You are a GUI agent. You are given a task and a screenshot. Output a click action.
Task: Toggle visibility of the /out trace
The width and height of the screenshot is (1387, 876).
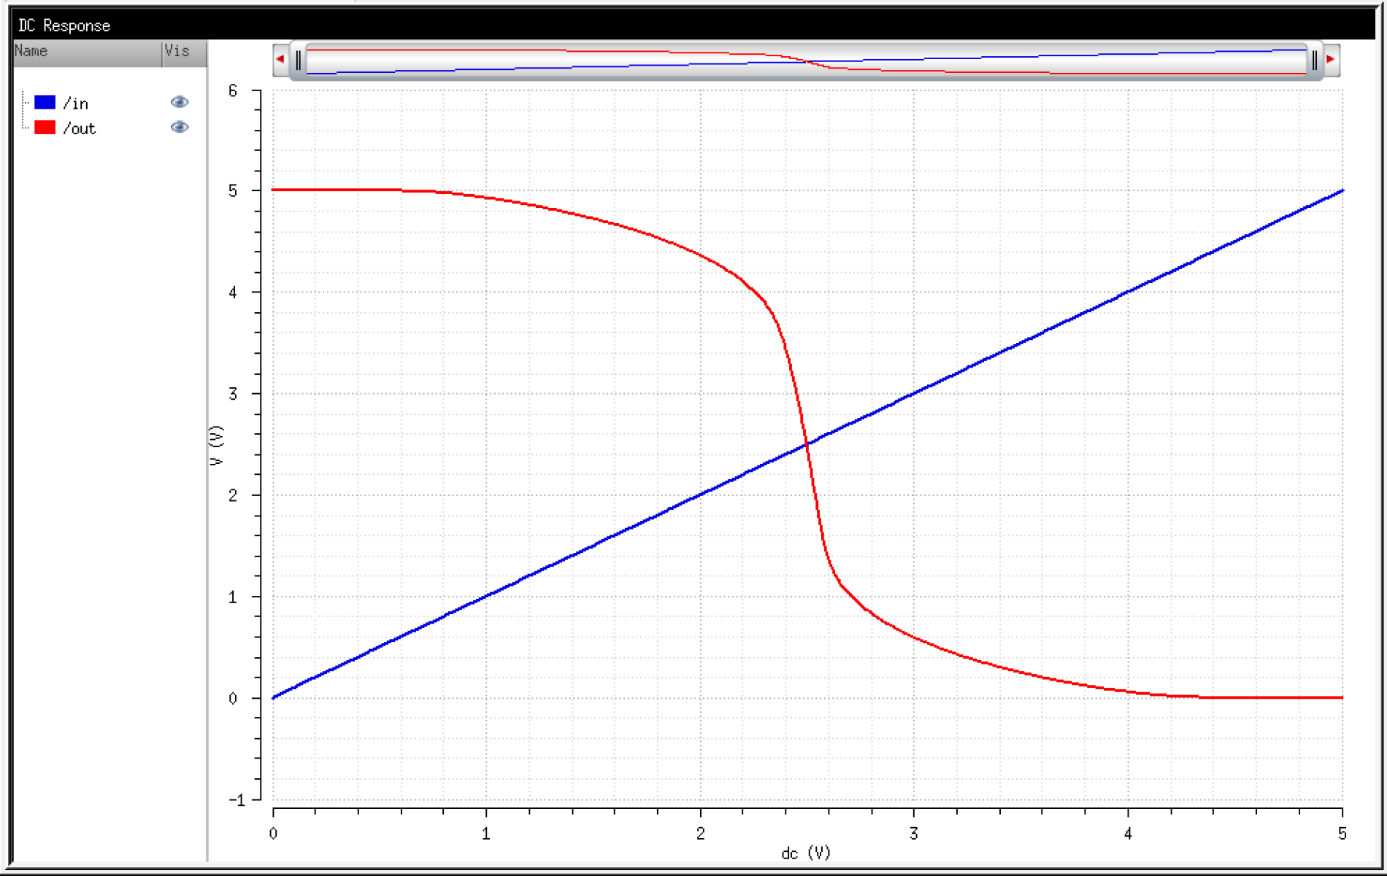click(x=179, y=128)
